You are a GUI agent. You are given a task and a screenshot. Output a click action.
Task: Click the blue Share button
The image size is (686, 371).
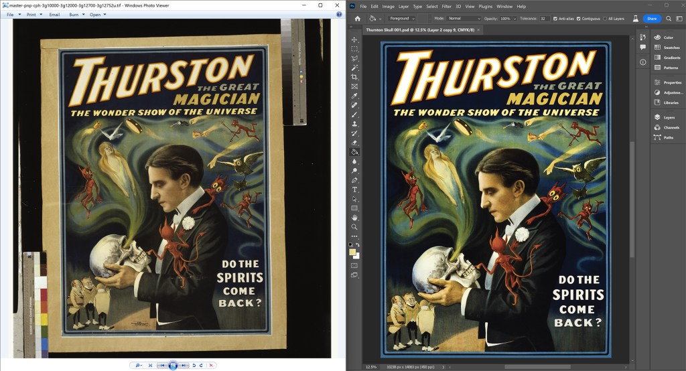point(652,19)
